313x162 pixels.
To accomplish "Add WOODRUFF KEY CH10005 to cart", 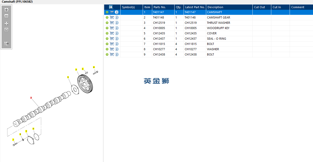I will [x=112, y=28].
